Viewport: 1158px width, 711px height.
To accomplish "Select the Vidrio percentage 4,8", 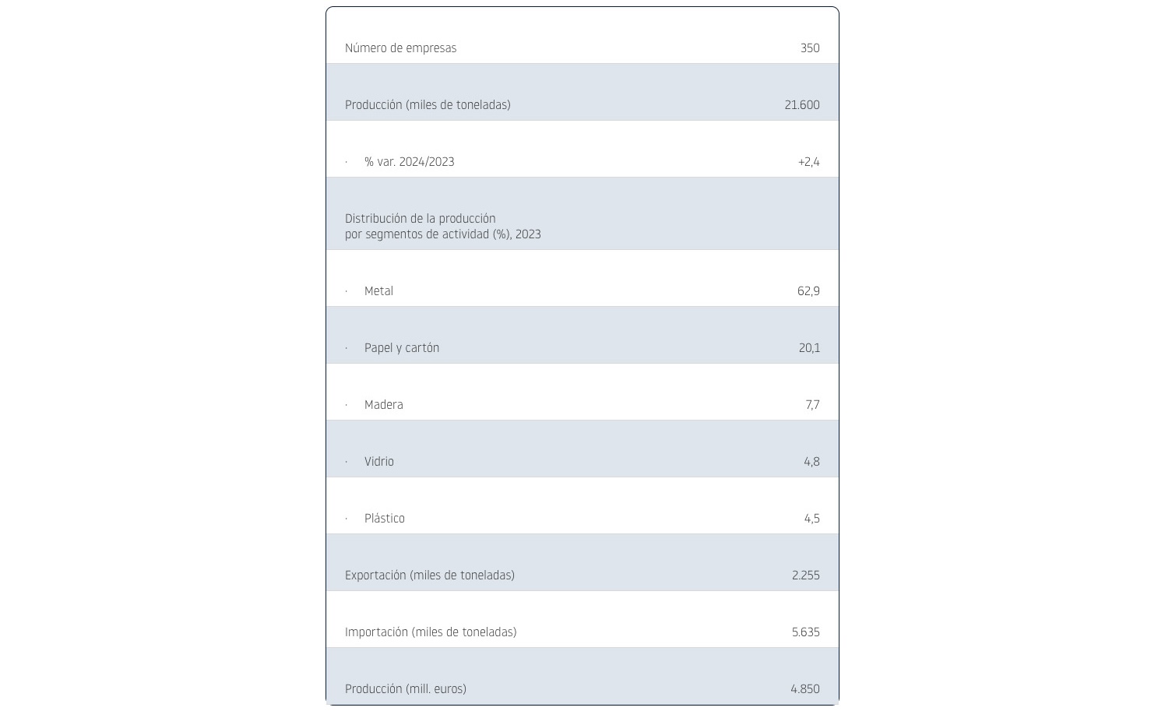I will point(811,462).
